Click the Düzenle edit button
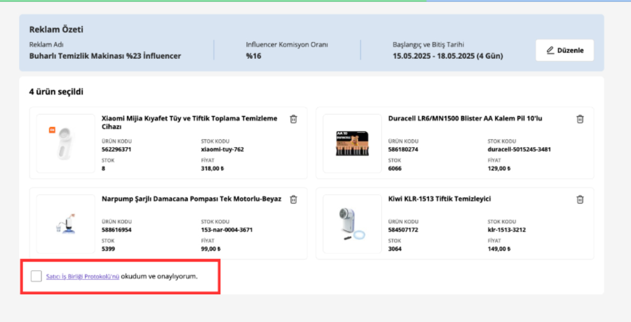The image size is (631, 322). pyautogui.click(x=565, y=50)
